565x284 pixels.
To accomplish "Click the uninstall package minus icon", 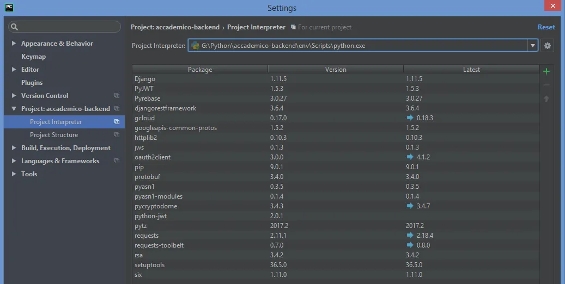I will [546, 85].
